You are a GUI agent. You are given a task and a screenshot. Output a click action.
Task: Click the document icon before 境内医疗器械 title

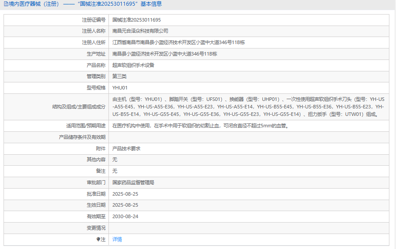[x=6, y=4]
